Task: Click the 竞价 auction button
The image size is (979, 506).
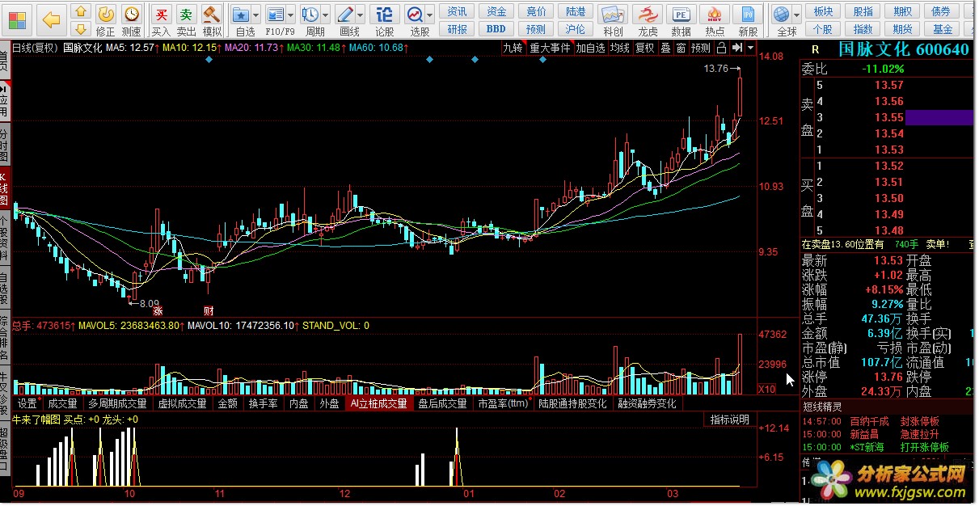Action: pyautogui.click(x=537, y=11)
